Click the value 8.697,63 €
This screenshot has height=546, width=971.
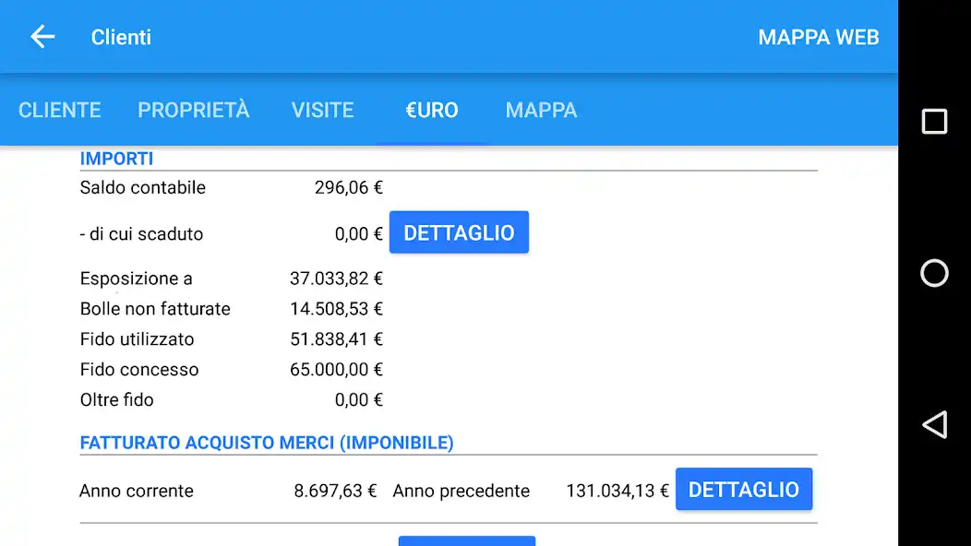(x=335, y=491)
